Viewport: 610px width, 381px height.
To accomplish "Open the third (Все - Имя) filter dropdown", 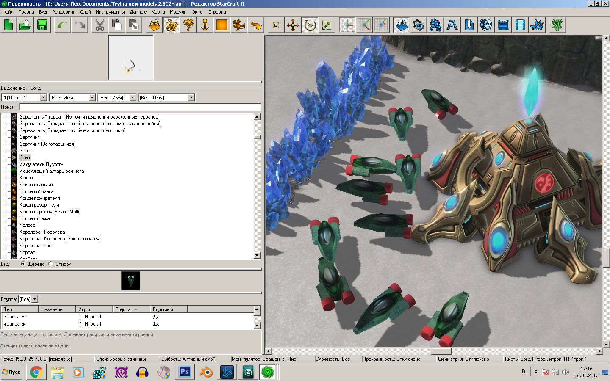I will click(117, 97).
